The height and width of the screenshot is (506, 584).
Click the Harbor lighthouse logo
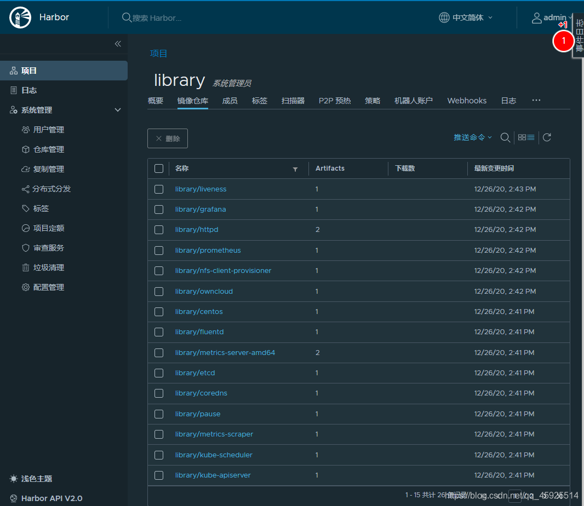(20, 18)
